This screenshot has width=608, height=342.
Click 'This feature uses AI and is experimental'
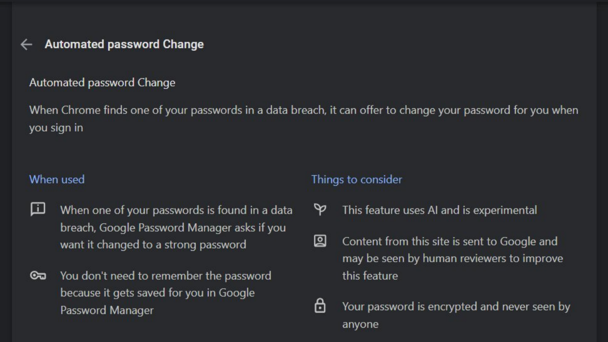coord(440,210)
